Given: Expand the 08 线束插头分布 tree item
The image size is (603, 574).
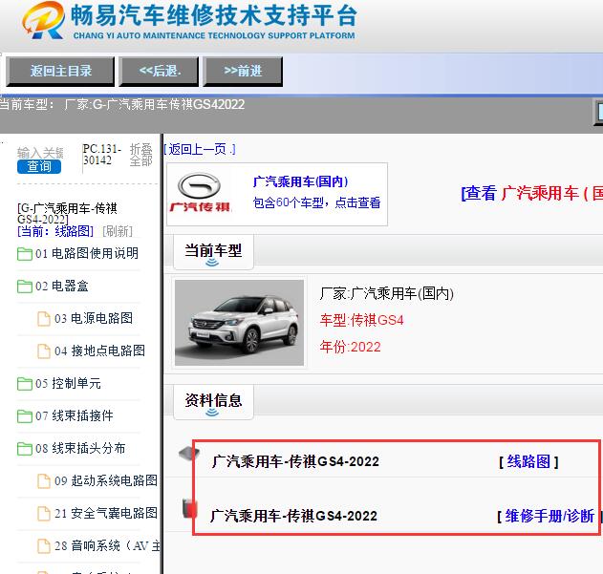Looking at the screenshot, I should 80,448.
